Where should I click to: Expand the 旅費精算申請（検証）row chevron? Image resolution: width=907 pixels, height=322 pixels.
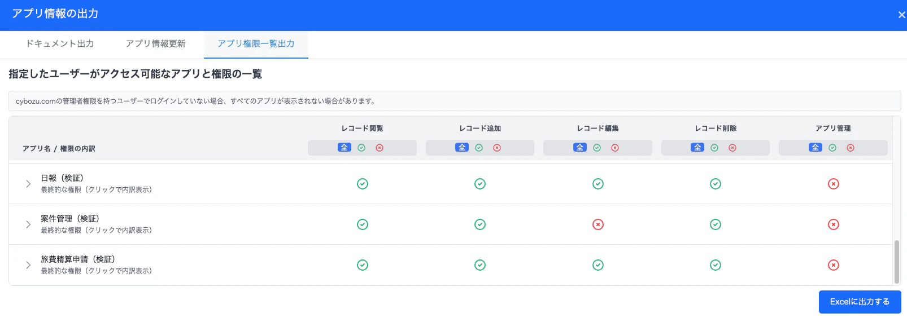coord(28,265)
